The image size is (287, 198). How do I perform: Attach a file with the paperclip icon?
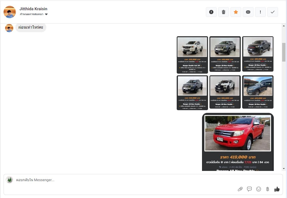(240, 189)
